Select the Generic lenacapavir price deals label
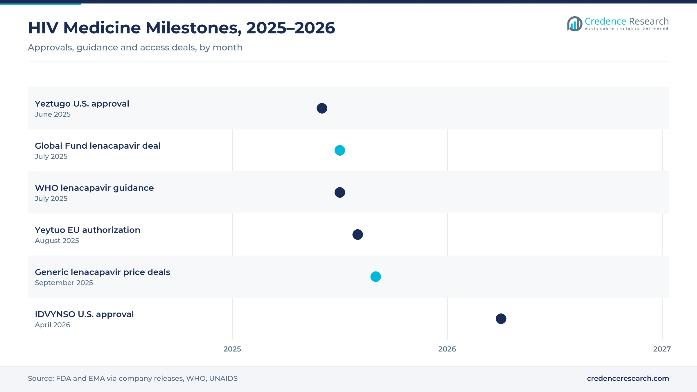The image size is (697, 392). pyautogui.click(x=103, y=272)
